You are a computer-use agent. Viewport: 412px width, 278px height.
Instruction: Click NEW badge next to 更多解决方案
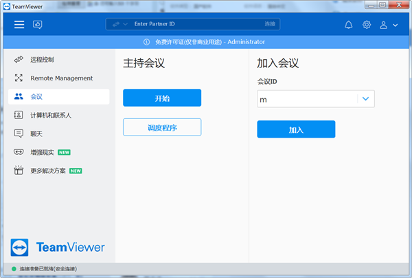coord(76,171)
